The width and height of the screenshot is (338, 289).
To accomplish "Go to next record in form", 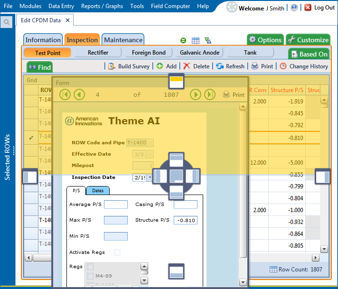I will [x=196, y=94].
